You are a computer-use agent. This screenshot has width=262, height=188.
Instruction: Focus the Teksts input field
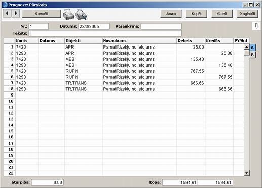click(105, 33)
